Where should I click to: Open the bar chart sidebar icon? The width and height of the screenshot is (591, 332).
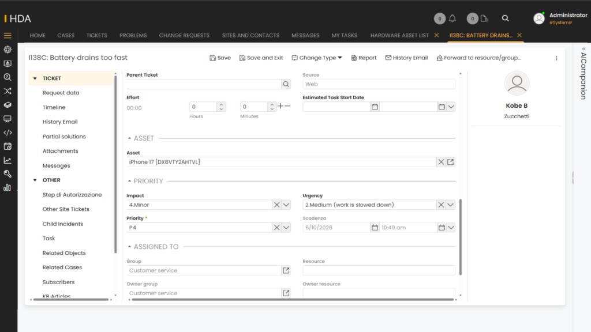point(8,187)
